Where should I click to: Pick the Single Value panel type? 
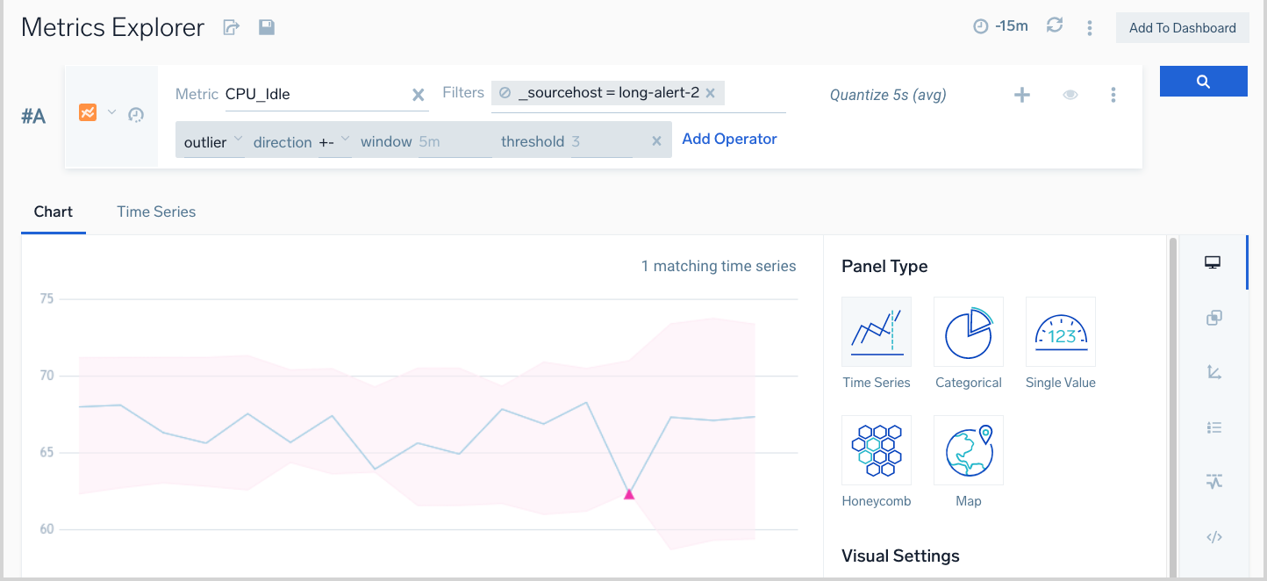(x=1060, y=332)
